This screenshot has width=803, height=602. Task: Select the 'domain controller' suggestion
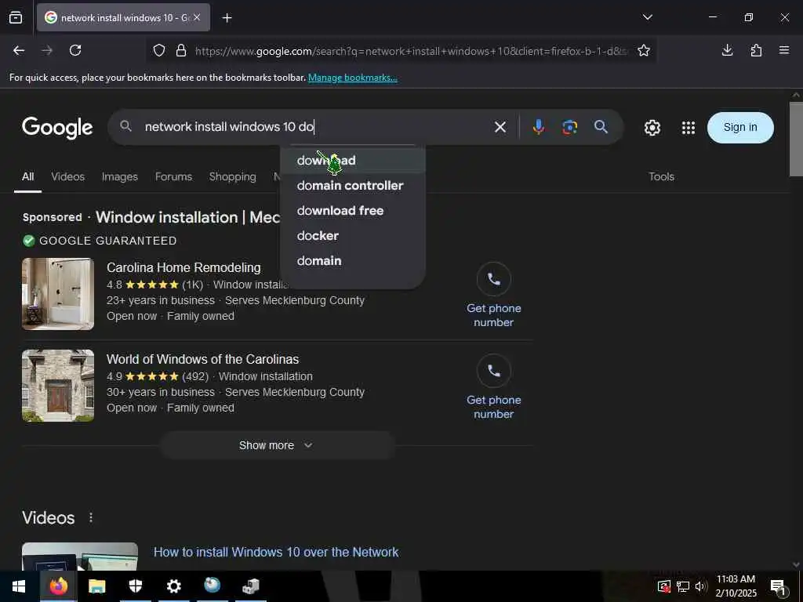click(x=352, y=185)
